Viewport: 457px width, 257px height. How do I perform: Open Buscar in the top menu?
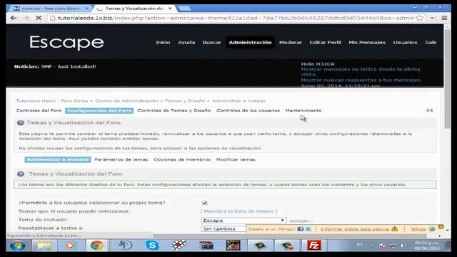click(212, 43)
